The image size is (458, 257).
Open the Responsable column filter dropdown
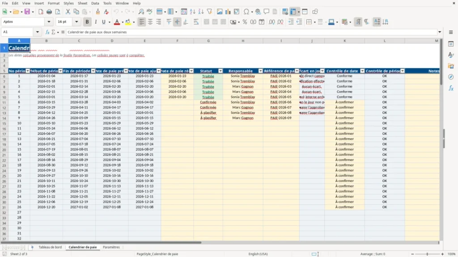tap(261, 71)
